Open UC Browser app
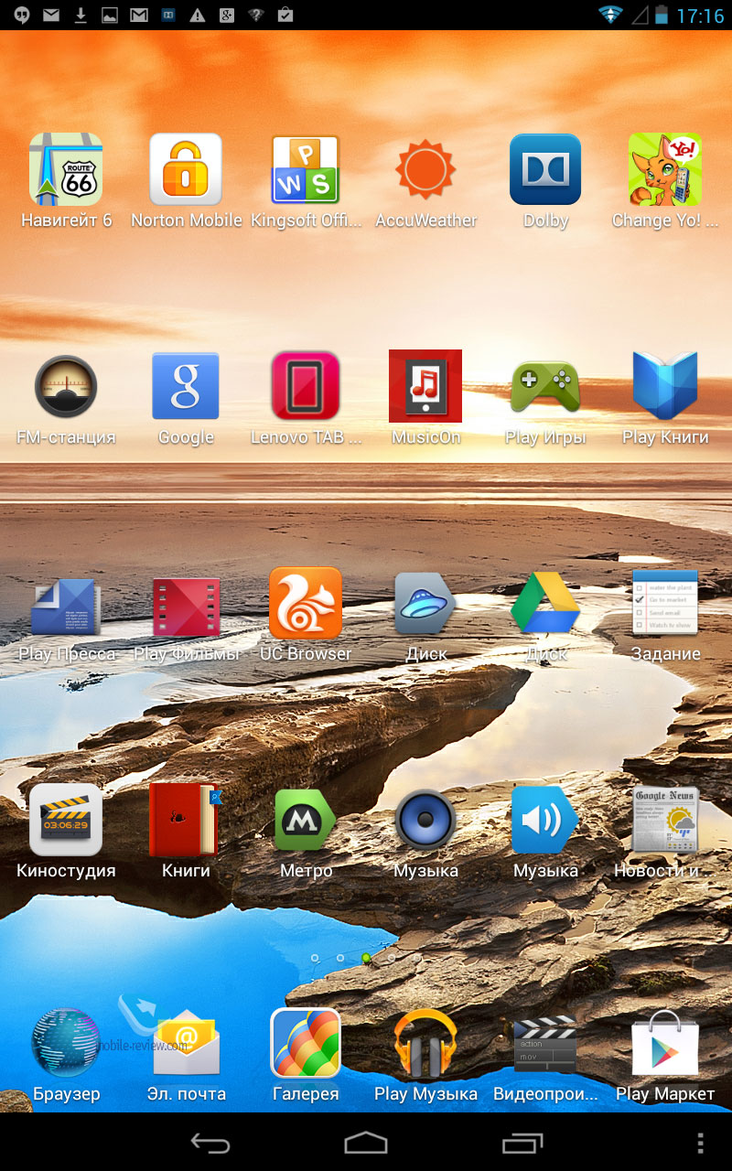732x1171 pixels. [x=306, y=604]
